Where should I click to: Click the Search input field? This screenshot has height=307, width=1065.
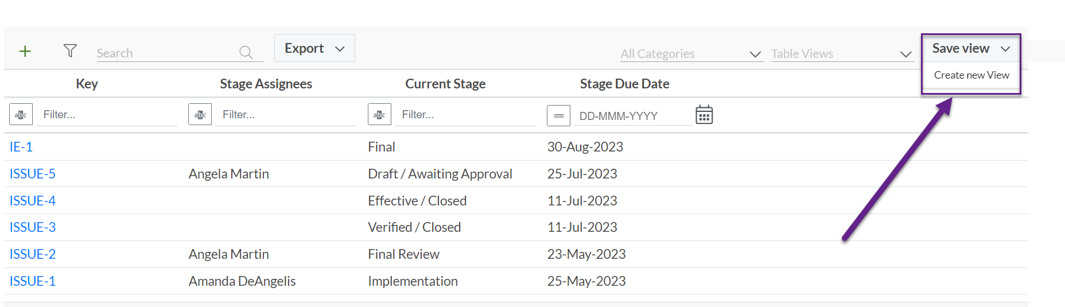click(x=166, y=53)
